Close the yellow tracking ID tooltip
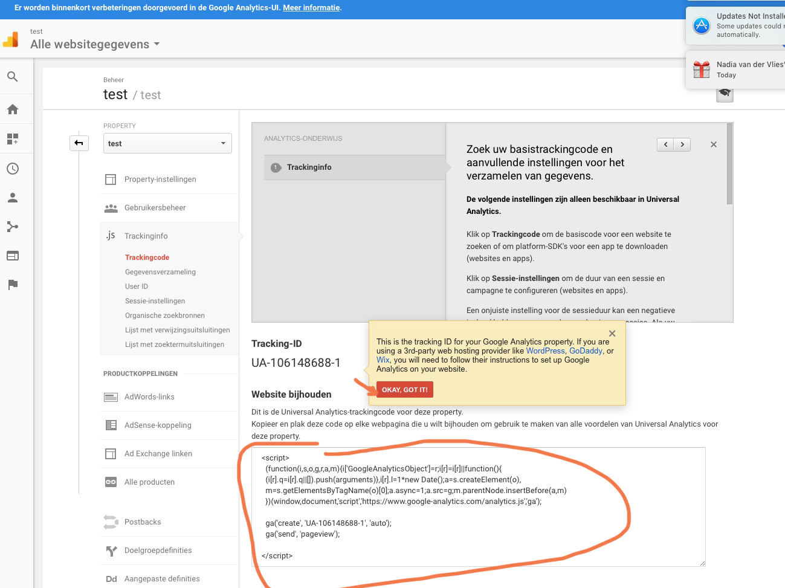The image size is (785, 588). coord(612,334)
